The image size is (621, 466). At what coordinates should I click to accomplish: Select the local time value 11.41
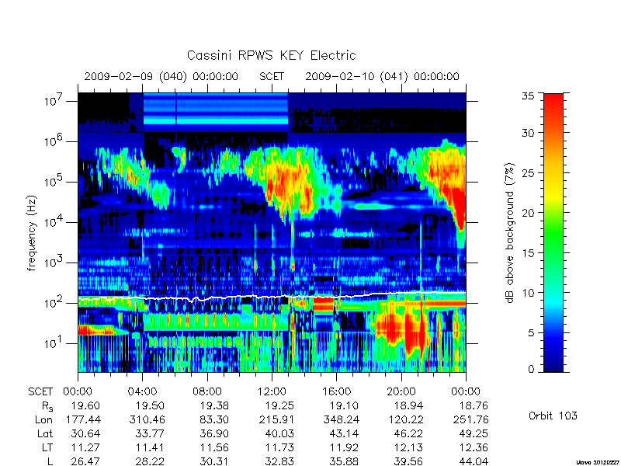click(x=150, y=447)
